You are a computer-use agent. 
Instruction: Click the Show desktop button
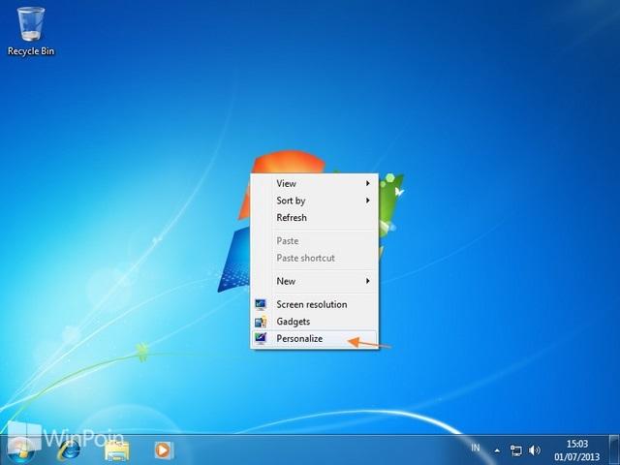[614, 449]
